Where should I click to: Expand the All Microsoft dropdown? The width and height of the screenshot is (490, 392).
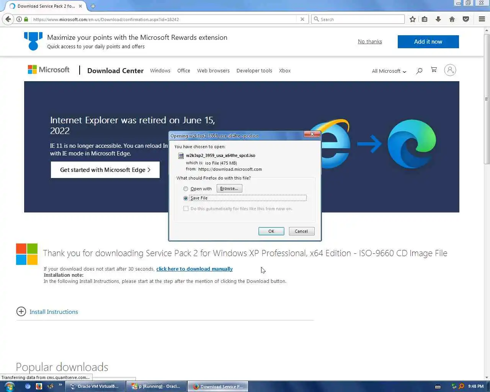coord(389,71)
